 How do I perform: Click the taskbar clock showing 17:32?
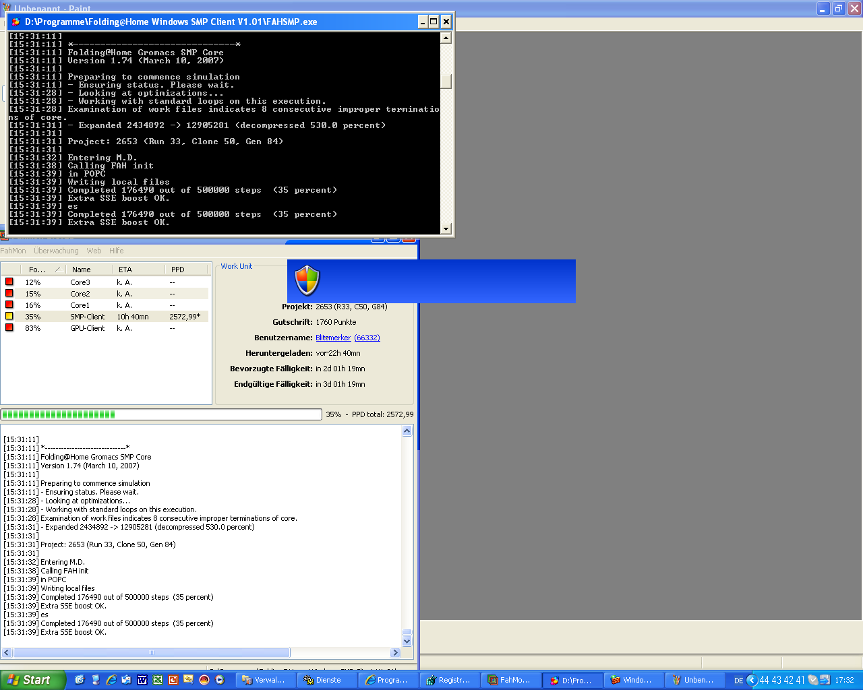click(844, 681)
